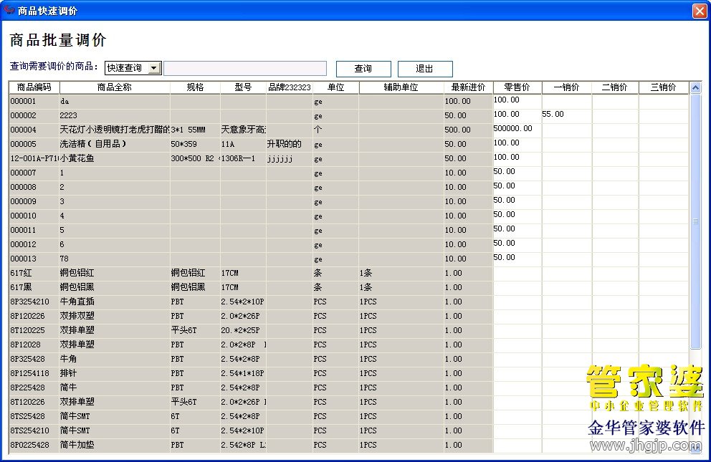The image size is (711, 462).
Task: Edit retail price 500000.00 cell
Action: 517,129
